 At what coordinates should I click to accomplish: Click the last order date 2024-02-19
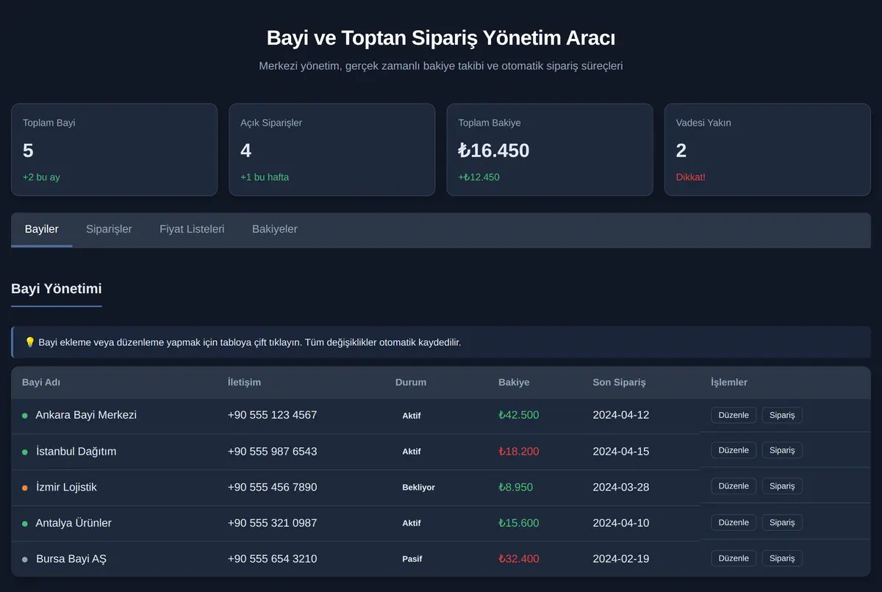621,559
